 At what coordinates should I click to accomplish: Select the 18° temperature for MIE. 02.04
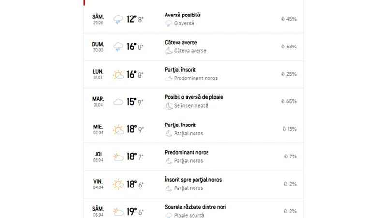click(132, 129)
